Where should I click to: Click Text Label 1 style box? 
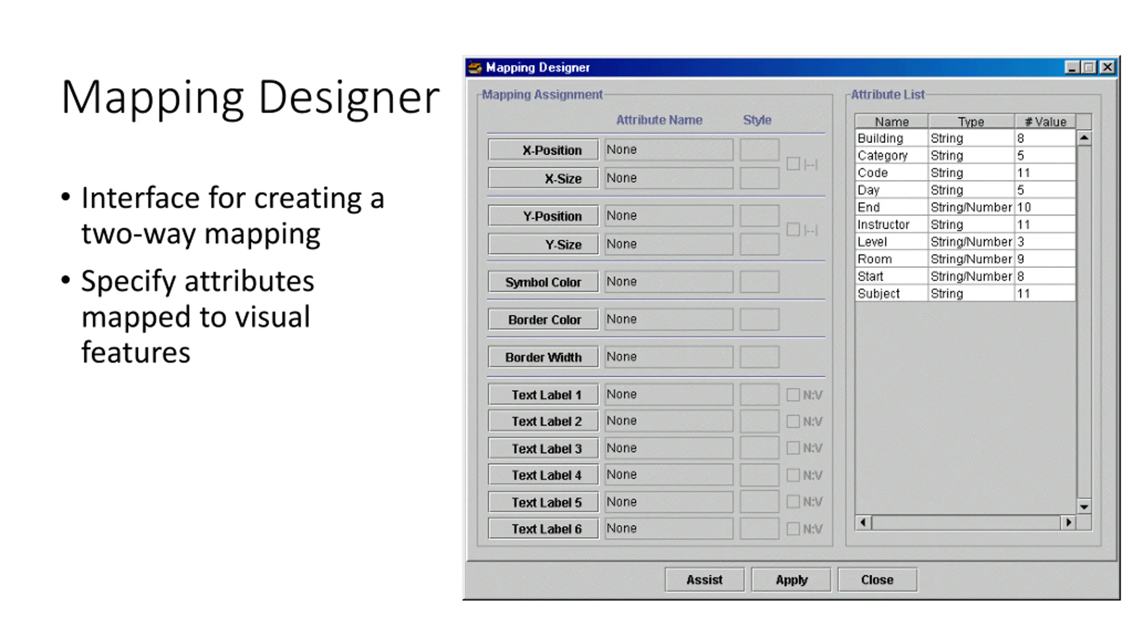(759, 395)
